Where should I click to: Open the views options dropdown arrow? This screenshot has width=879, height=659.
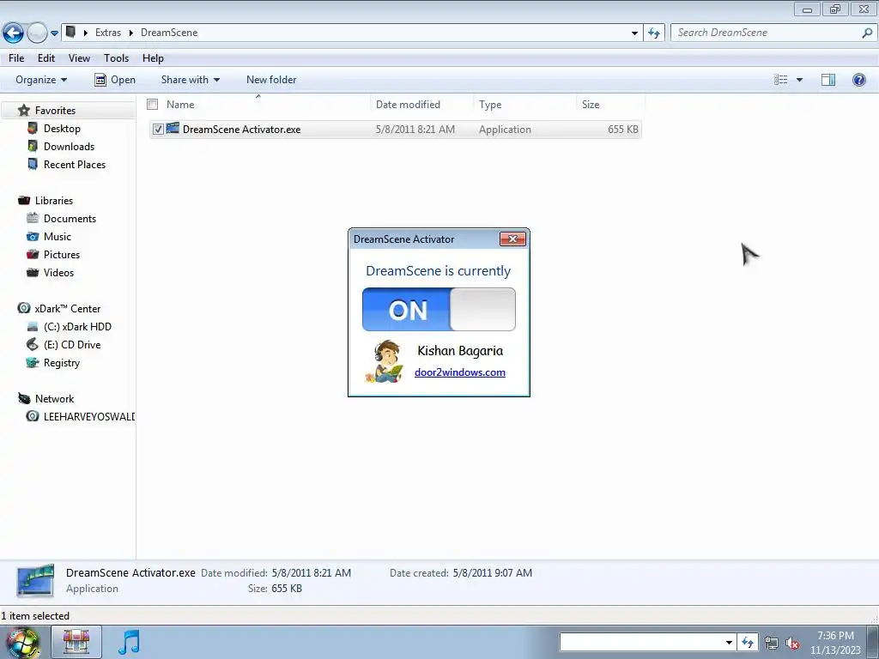pyautogui.click(x=799, y=80)
